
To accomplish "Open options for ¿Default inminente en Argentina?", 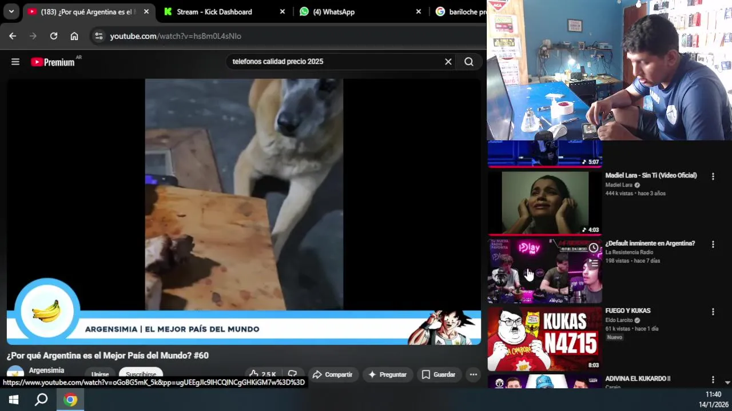I will (x=713, y=244).
